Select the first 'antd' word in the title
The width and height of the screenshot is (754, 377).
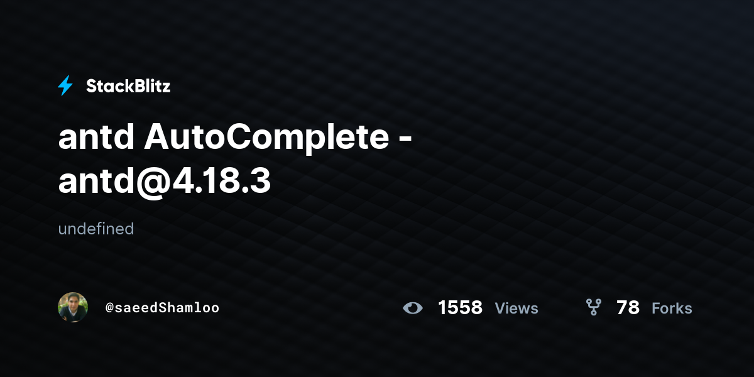(96, 138)
